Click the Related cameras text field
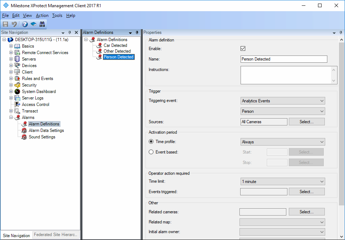 pyautogui.click(x=263, y=212)
